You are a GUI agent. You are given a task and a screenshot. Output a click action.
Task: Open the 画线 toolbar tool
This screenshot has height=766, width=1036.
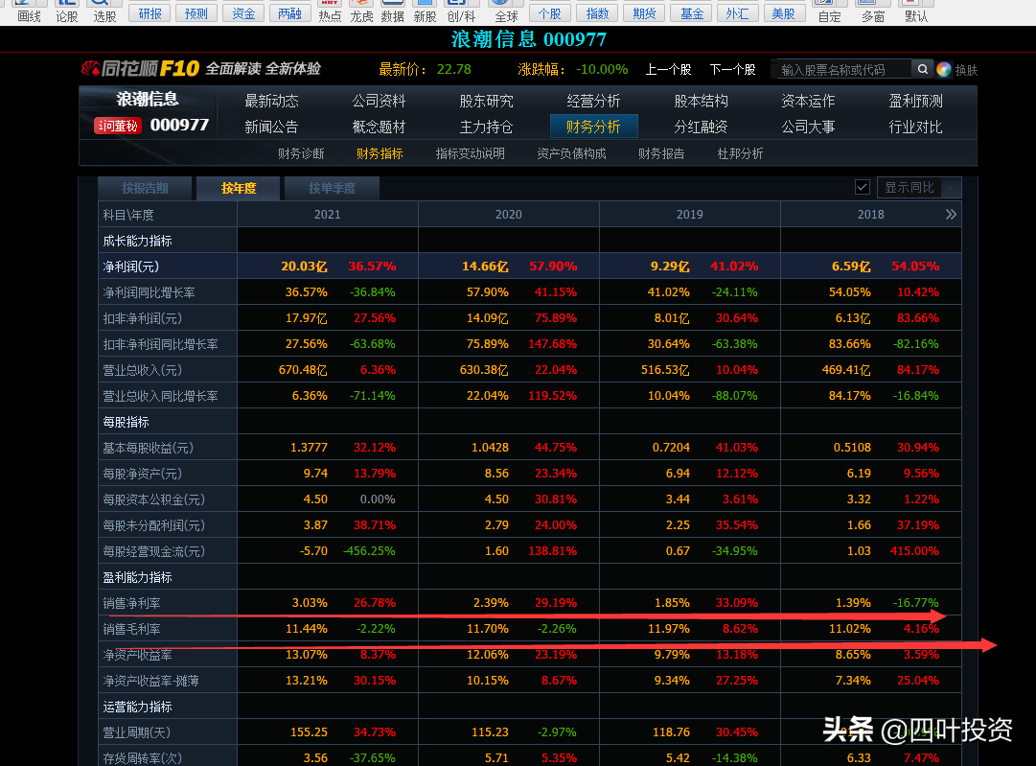pos(29,11)
